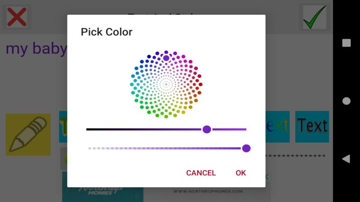Tap the green checkmark confirm icon

[314, 18]
